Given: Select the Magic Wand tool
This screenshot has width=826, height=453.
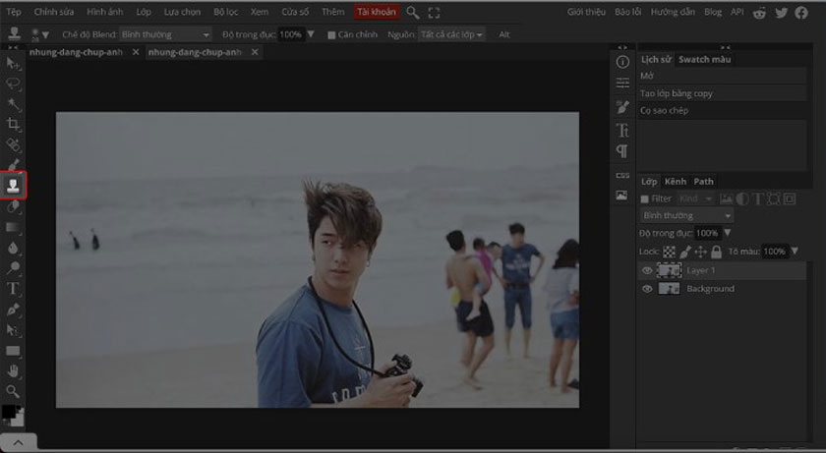Looking at the screenshot, I should pos(13,104).
